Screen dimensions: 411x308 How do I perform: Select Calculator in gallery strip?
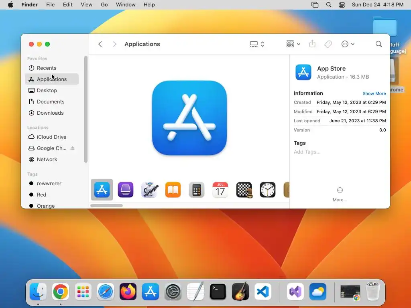tap(197, 190)
